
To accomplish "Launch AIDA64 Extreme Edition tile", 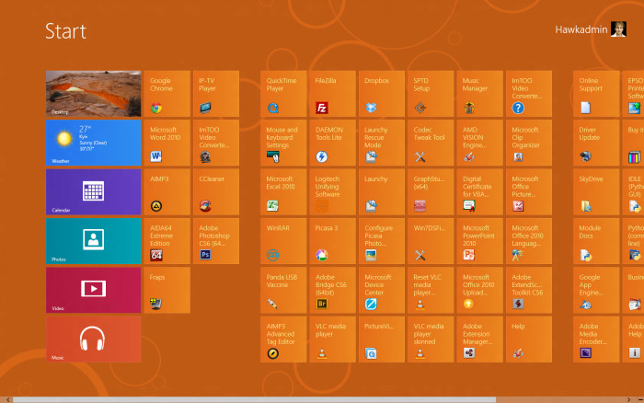I will pos(167,241).
